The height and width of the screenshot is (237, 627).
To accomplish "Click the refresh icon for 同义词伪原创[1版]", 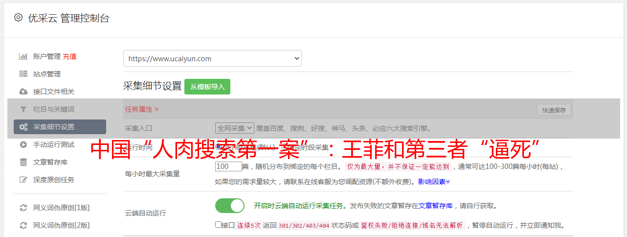I will [23, 208].
